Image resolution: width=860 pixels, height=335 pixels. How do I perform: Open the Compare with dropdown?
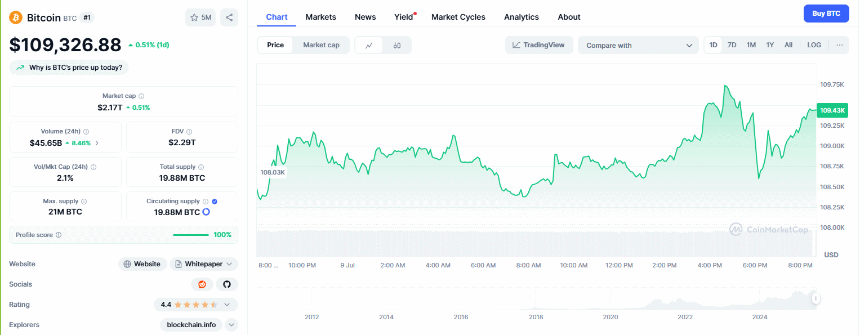click(639, 46)
